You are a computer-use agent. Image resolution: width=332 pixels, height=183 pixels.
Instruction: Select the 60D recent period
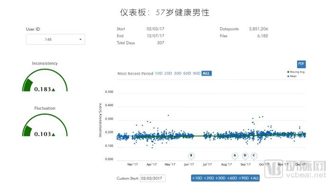pyautogui.click(x=187, y=73)
